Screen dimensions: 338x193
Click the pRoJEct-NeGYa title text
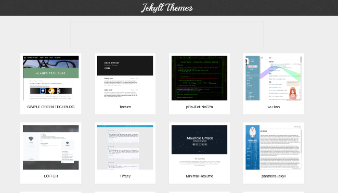[199, 107]
